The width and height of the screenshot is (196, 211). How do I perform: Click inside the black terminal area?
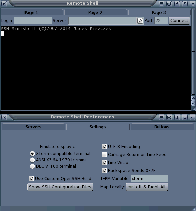coord(96,68)
